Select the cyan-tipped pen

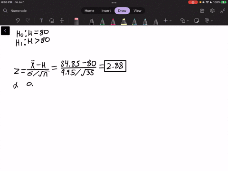145,21
